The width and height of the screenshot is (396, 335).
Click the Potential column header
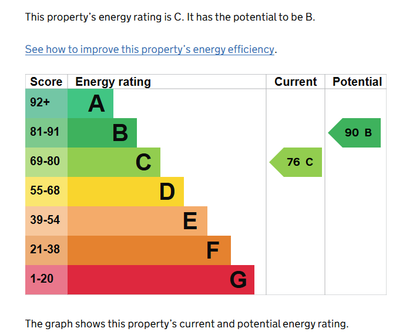(x=357, y=82)
